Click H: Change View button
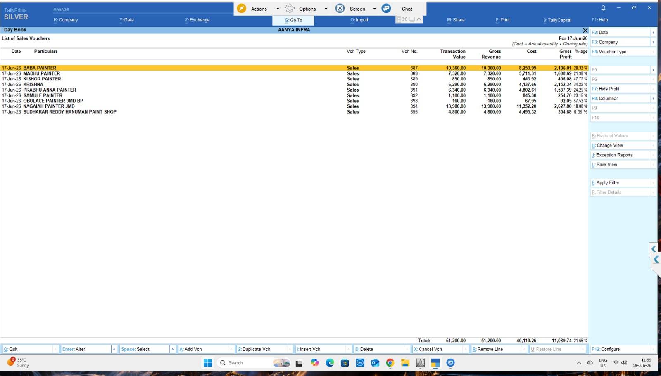The image size is (661, 376). click(620, 145)
